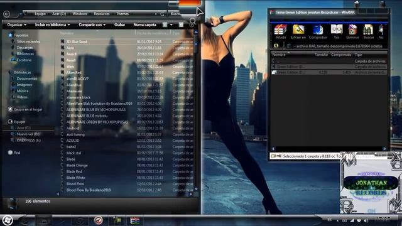The height and width of the screenshot is (226, 402).
Task: Click the Grupo en el hogar icon
Action: (10, 109)
